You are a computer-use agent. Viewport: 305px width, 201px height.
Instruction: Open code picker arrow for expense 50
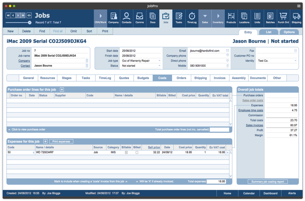point(33,153)
